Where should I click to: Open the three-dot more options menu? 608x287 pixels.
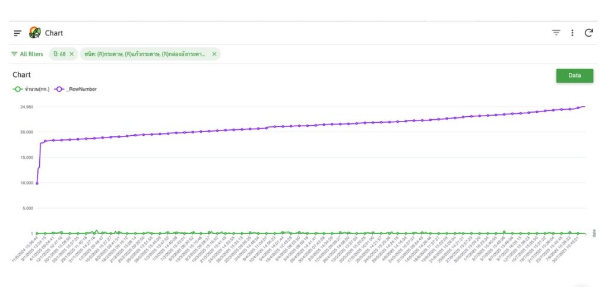click(572, 33)
